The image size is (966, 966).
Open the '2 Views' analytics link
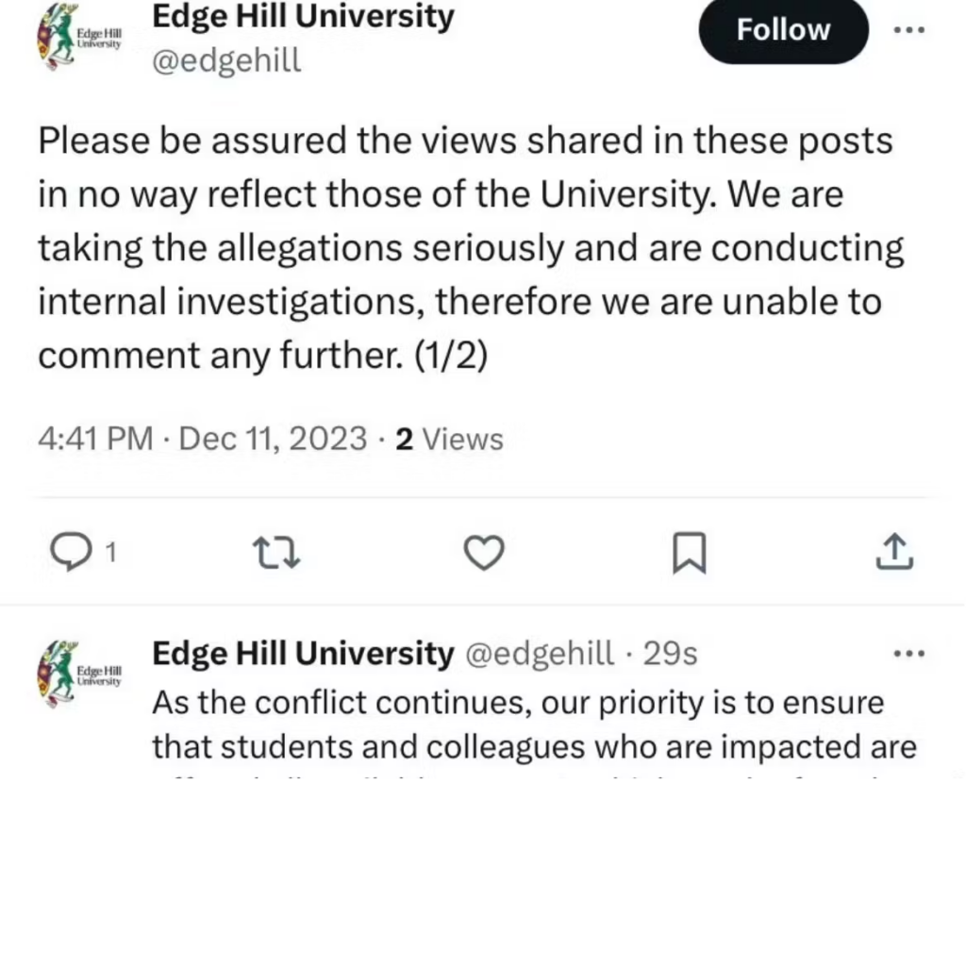click(x=448, y=439)
